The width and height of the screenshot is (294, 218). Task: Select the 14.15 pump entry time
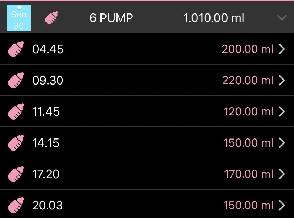[46, 143]
